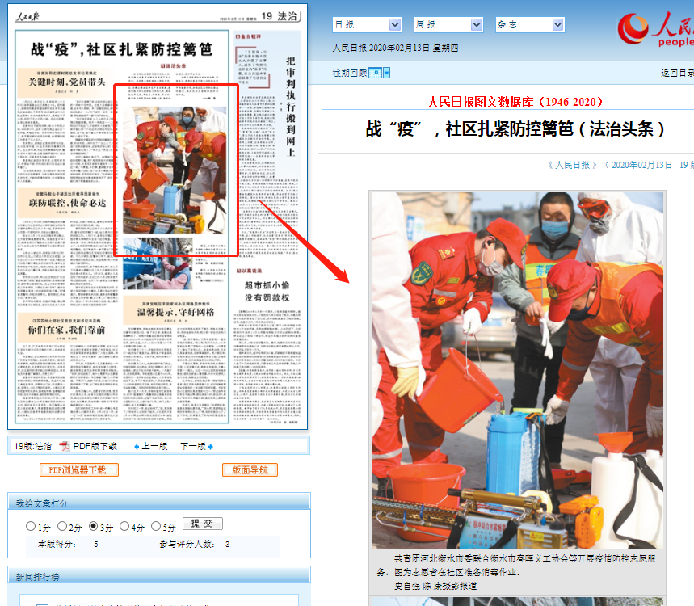The height and width of the screenshot is (606, 694).
Task: Select the 1分 rating radio button
Action: pos(31,527)
